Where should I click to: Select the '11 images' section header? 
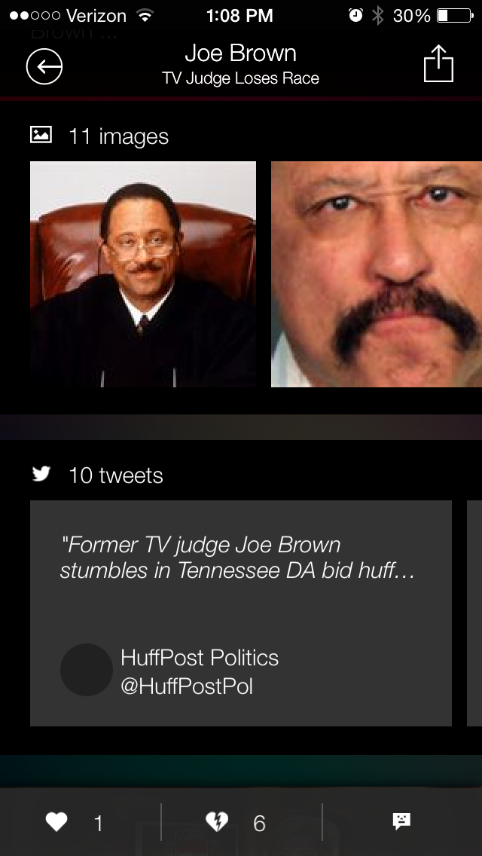coord(118,136)
